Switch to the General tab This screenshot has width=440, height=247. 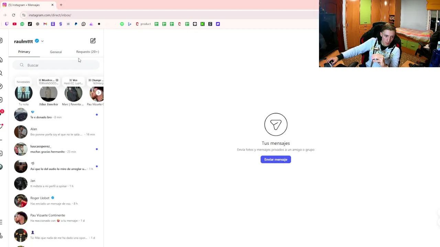coord(56,52)
